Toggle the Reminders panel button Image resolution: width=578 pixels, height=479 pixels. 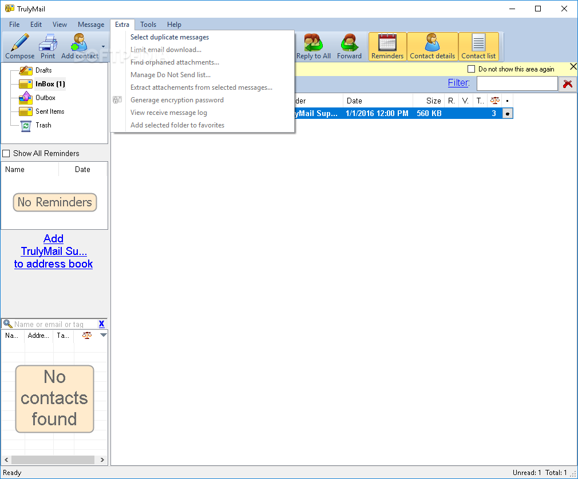tap(387, 46)
